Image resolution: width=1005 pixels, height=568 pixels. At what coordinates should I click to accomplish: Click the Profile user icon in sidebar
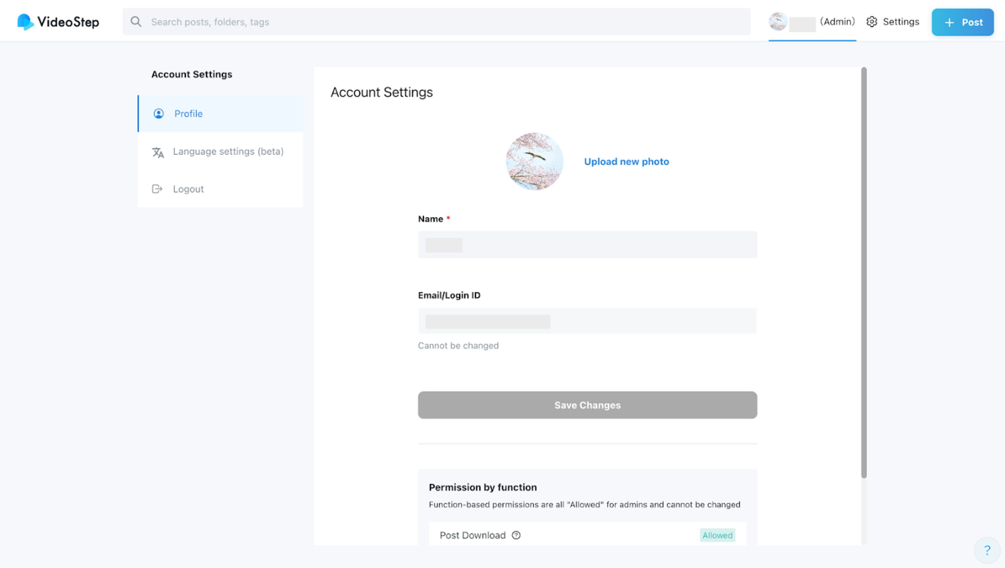[158, 114]
